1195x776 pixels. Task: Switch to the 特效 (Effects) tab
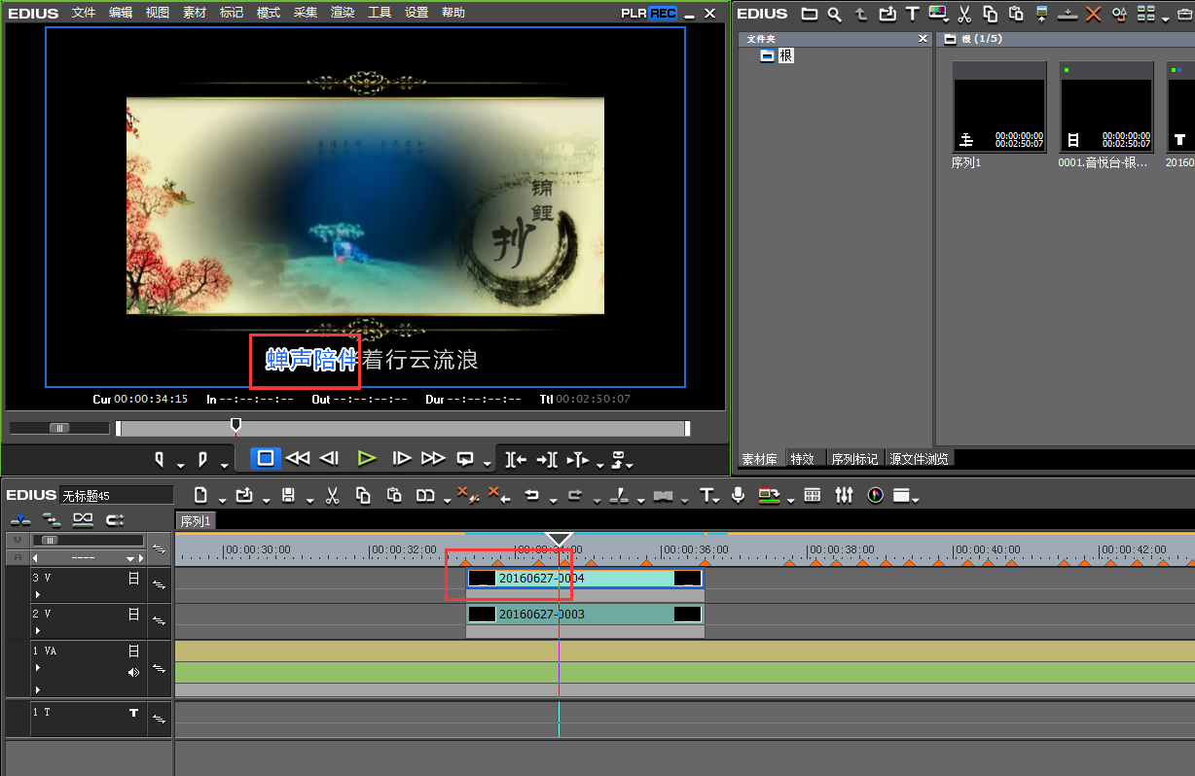[x=803, y=459]
